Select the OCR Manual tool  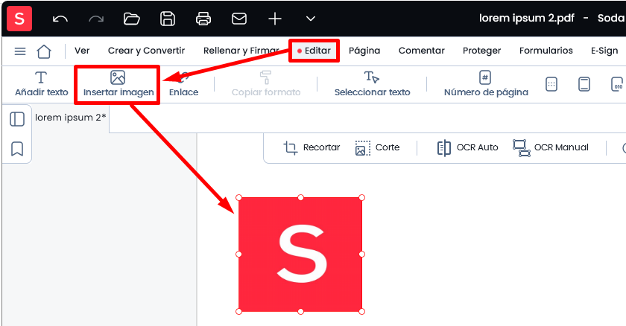[551, 147]
